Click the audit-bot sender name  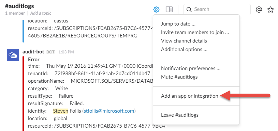33,52
